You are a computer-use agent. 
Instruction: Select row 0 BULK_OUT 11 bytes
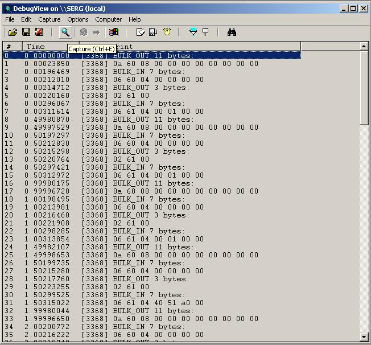tap(152, 56)
